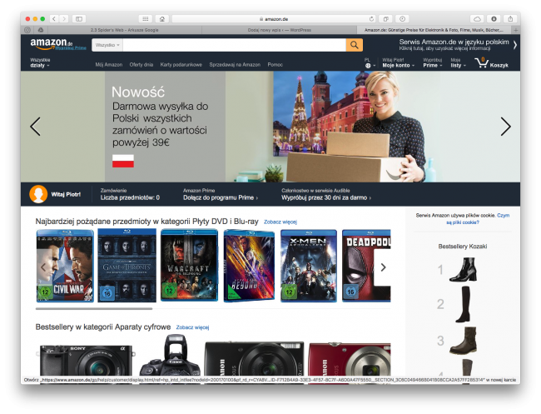Screen dimensions: 541x414
Task: Open Mój Amazon in the nav bar
Action: pos(109,65)
